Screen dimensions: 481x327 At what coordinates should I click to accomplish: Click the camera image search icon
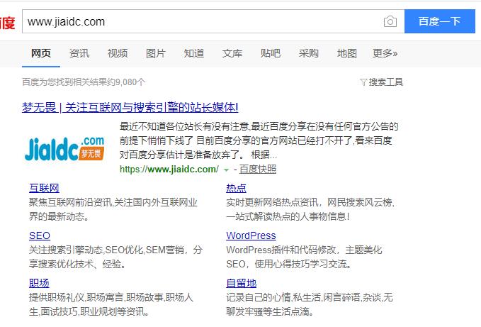click(x=390, y=21)
